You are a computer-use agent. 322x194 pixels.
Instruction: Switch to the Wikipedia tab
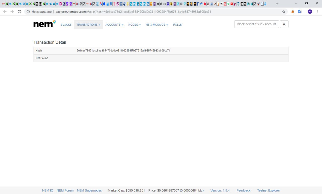tap(221, 4)
